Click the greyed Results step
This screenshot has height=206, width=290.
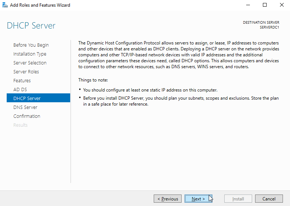pos(20,125)
